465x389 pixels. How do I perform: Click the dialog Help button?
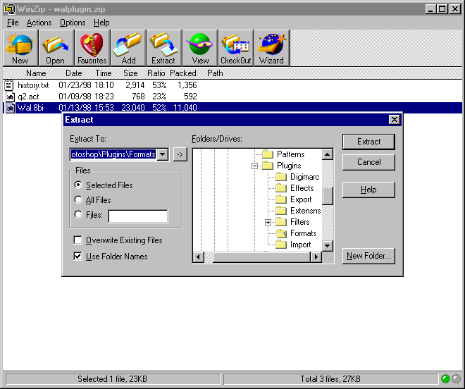pos(368,190)
